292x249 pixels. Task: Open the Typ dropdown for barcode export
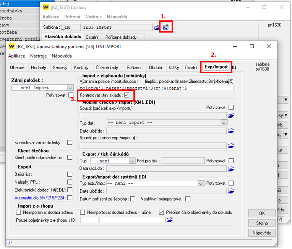tap(132, 161)
